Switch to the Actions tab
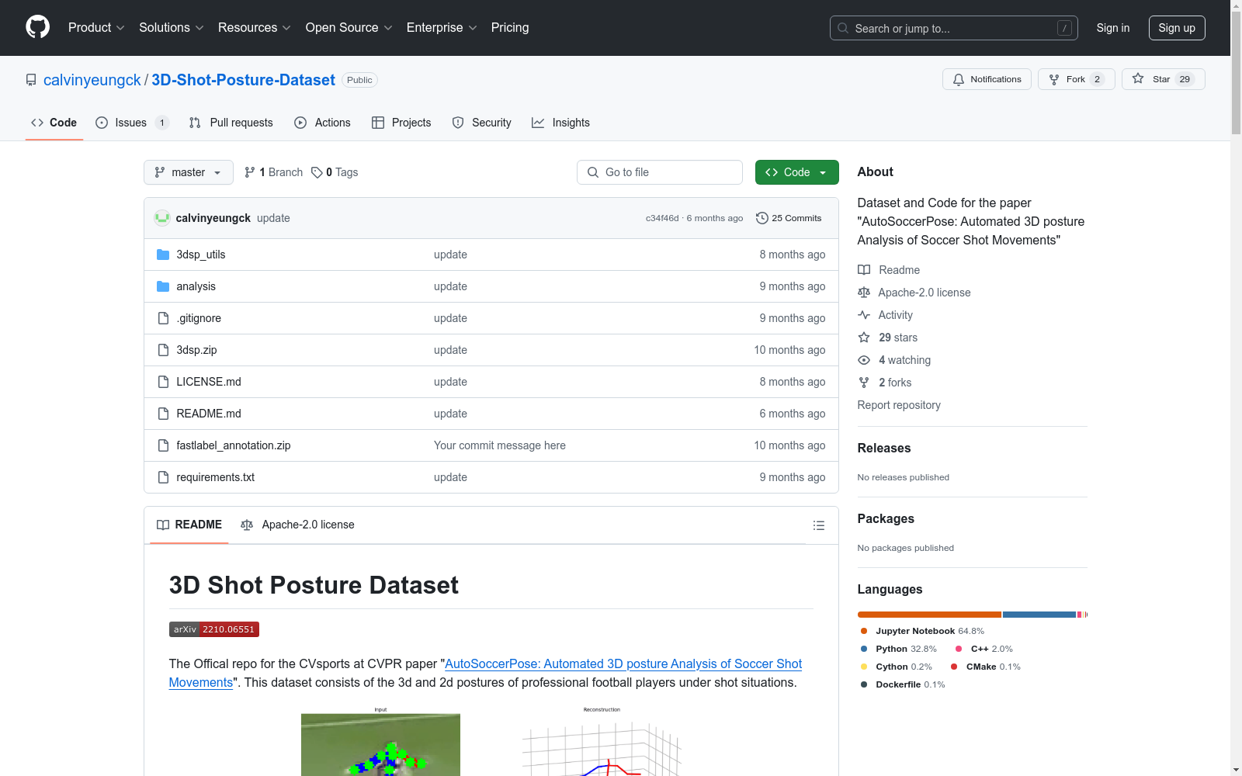This screenshot has width=1242, height=776. 323,123
